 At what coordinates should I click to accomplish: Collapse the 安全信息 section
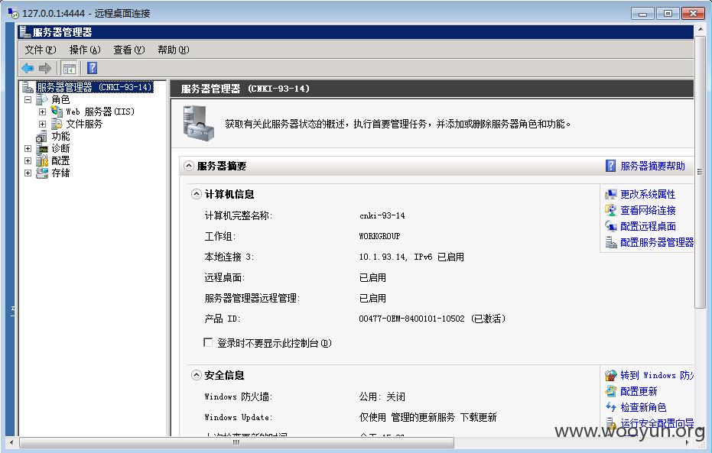196,375
